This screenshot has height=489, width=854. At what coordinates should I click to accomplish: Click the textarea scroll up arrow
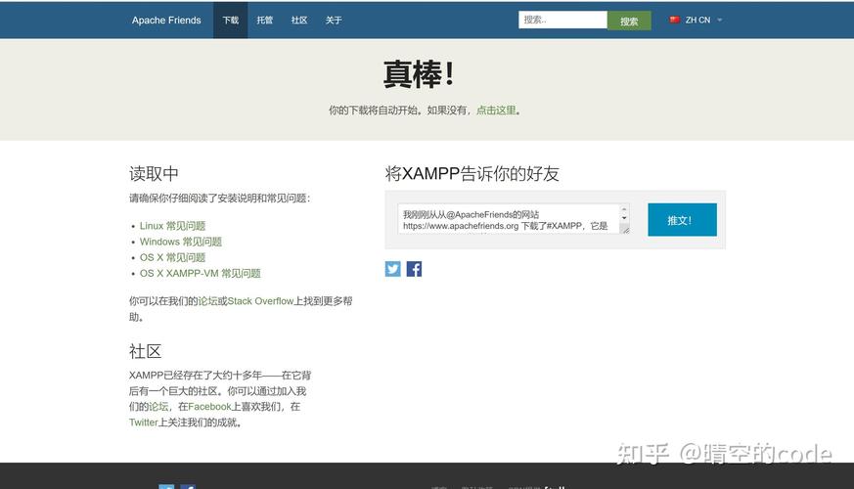point(625,209)
